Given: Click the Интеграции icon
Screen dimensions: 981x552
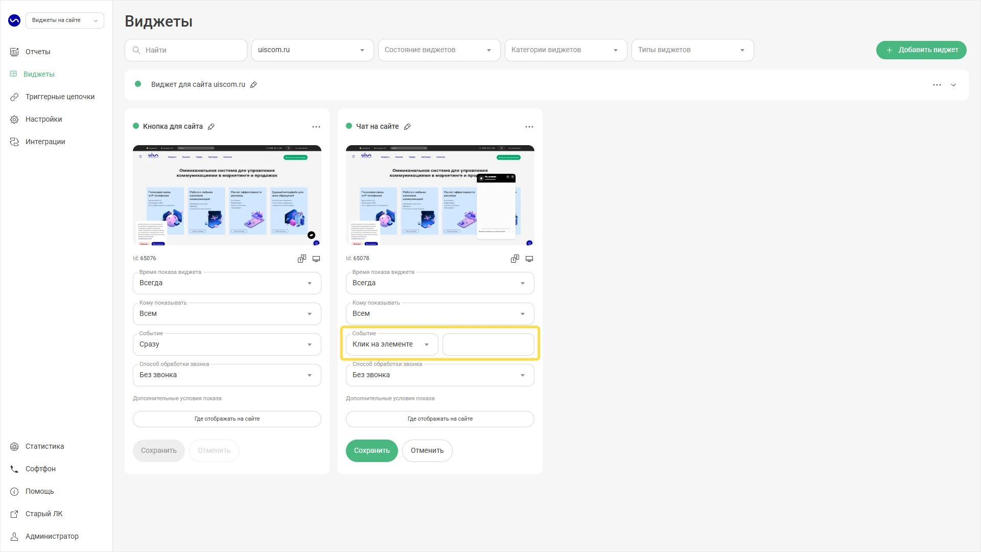Looking at the screenshot, I should (14, 142).
